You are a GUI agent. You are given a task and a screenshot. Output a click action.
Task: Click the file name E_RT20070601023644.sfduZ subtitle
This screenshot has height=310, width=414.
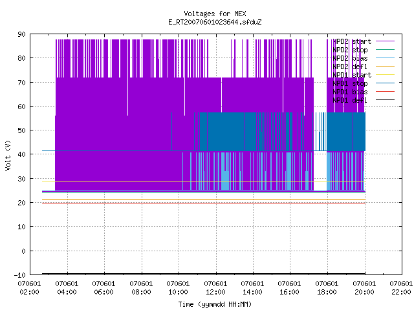coord(215,22)
